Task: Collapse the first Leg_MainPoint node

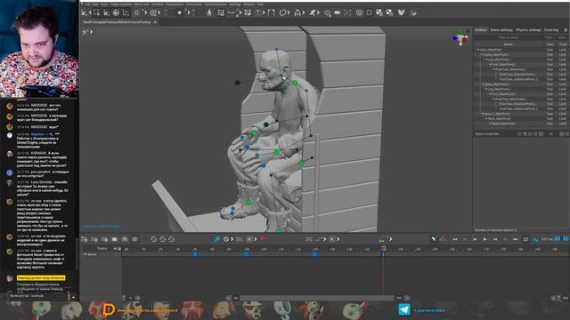Action: [487, 60]
